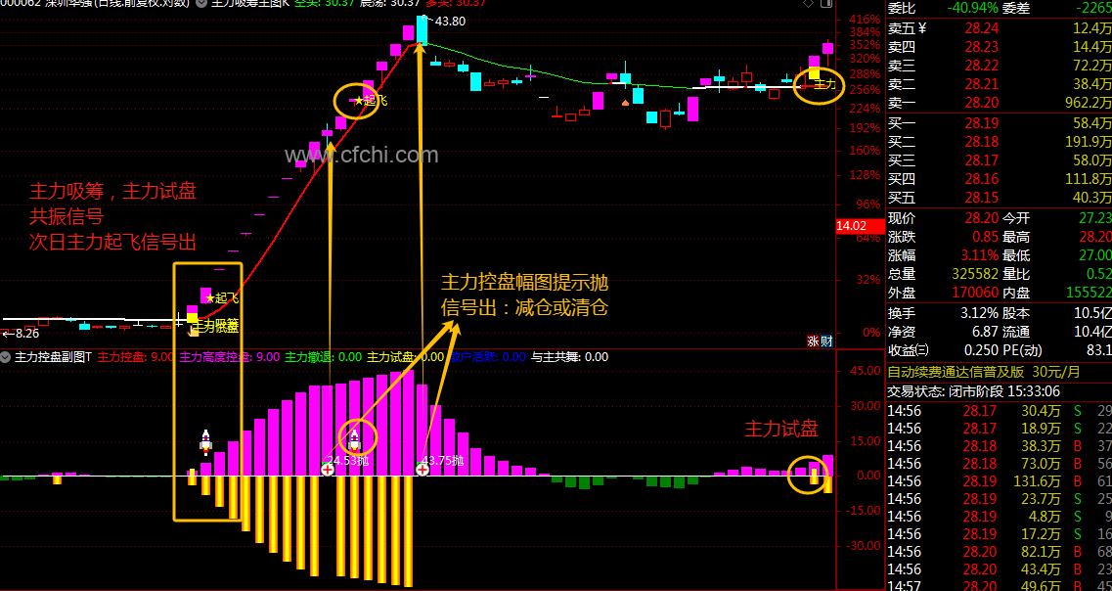Select the trade tick with volume 82.1万
The height and width of the screenshot is (591, 1112).
pos(1000,552)
